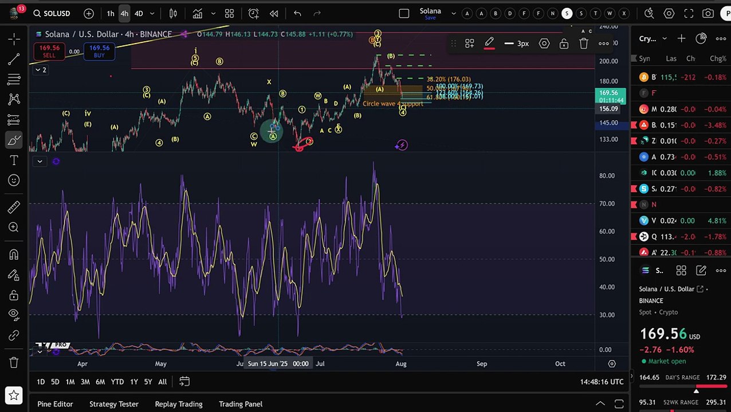Add a symbol to compare with the plus icon
This screenshot has width=731, height=412.
pos(89,13)
